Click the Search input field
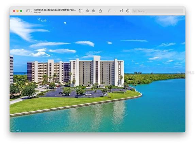 (x=158, y=11)
